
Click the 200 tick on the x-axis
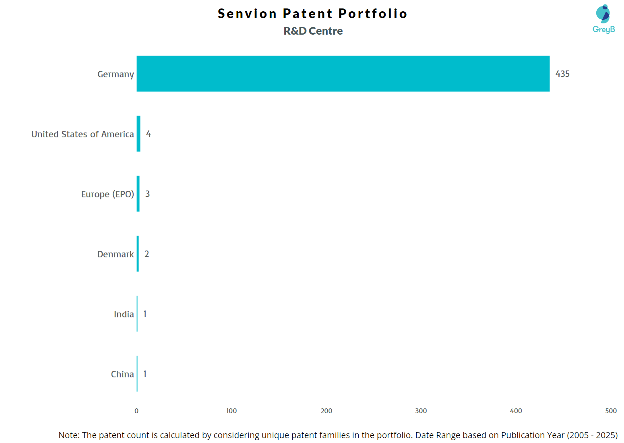point(326,411)
